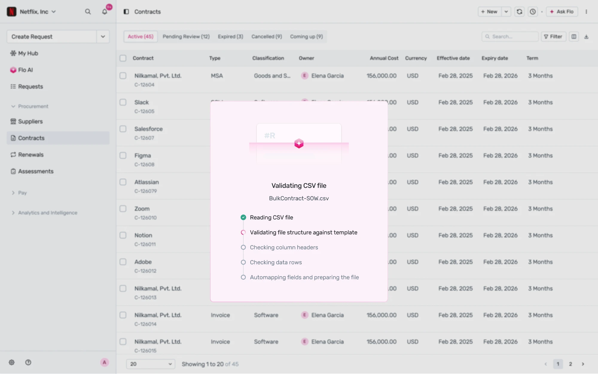
Task: Click Elena Garcia avatar in Nilkamal C-12604 row
Action: 304,76
